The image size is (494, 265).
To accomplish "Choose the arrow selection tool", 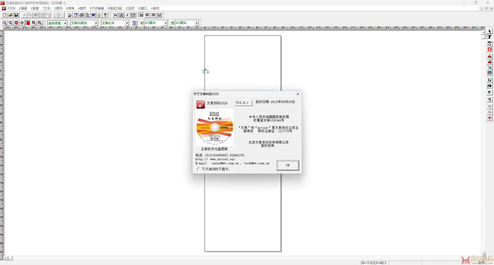I will 490,31.
